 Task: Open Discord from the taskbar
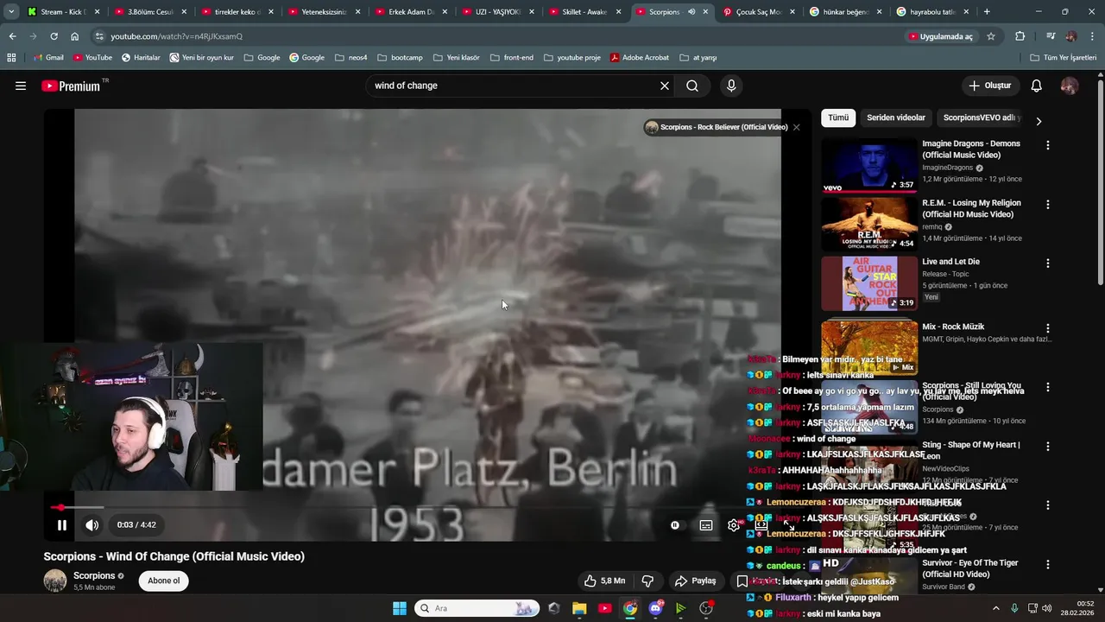(655, 608)
